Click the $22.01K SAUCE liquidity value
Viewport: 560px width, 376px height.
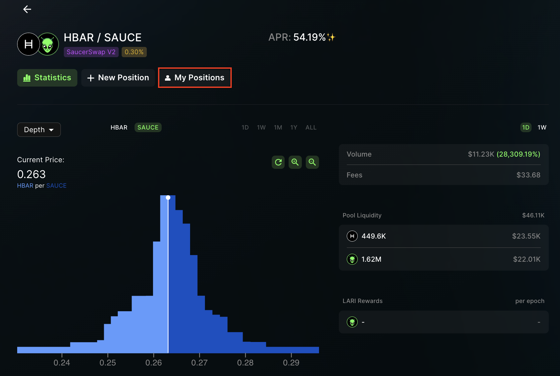527,259
